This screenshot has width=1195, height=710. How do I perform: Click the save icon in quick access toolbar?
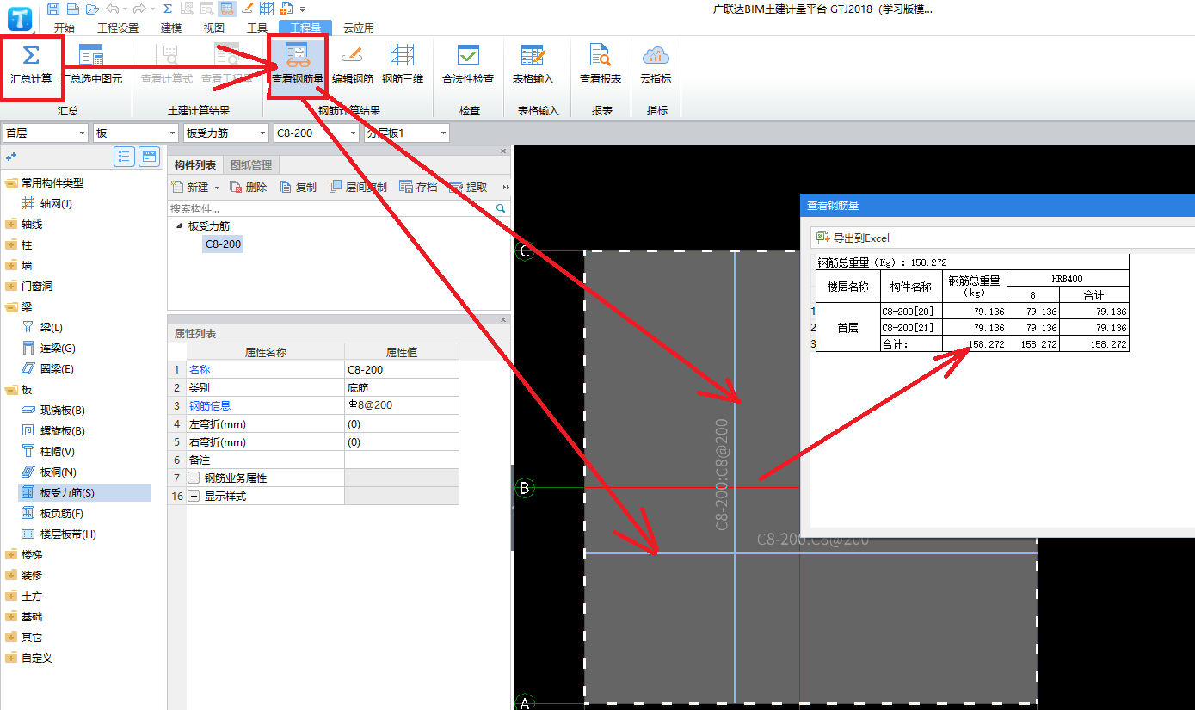pyautogui.click(x=53, y=9)
